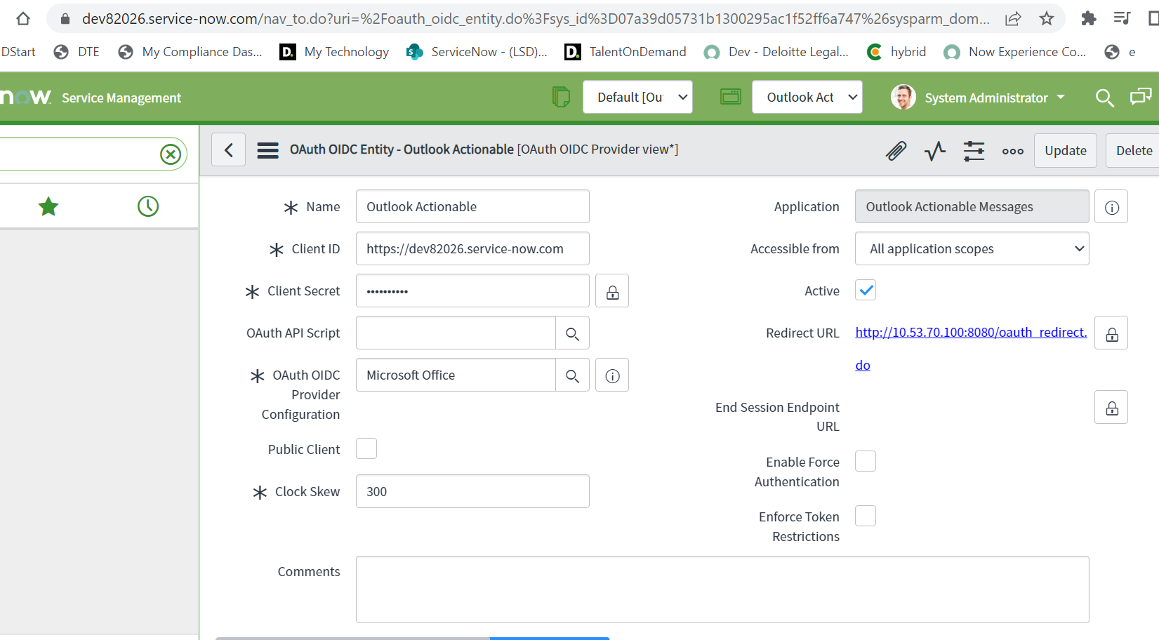The image size is (1159, 640).
Task: Open the hybrid bookmark
Action: (x=896, y=52)
